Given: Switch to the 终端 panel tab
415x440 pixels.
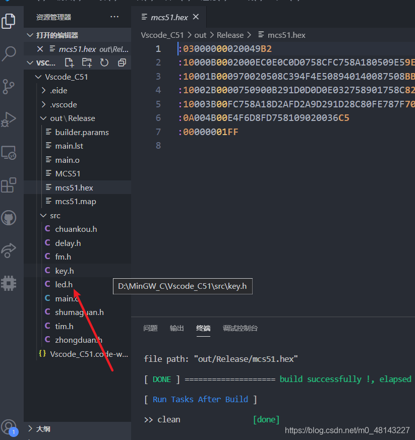Looking at the screenshot, I should click(203, 328).
